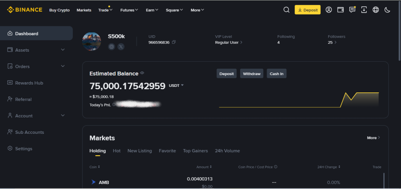Viewport: 401px width, 189px height.
Task: Toggle dark mode with the moon icon
Action: click(x=387, y=10)
